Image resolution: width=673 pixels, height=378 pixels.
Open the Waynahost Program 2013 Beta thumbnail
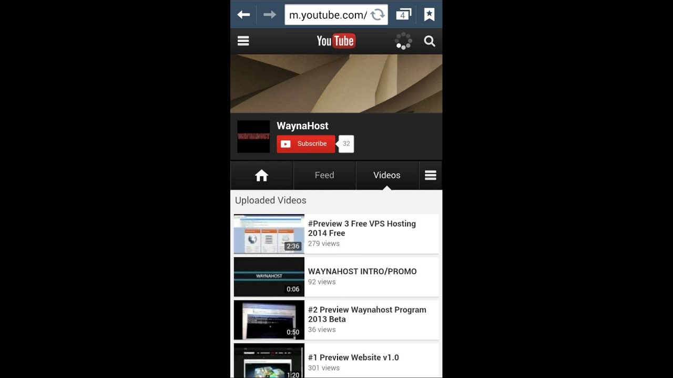click(269, 320)
